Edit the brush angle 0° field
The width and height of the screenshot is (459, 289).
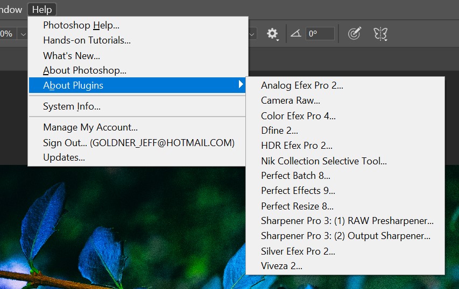tap(320, 34)
